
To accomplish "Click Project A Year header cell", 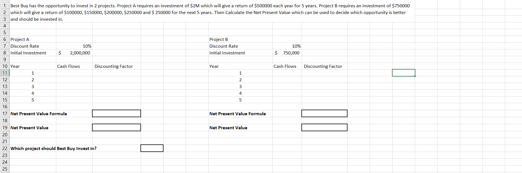I will point(33,66).
